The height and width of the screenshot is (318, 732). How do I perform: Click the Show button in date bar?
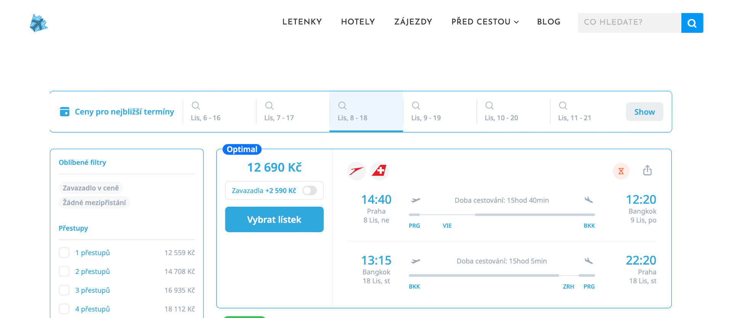(x=644, y=112)
